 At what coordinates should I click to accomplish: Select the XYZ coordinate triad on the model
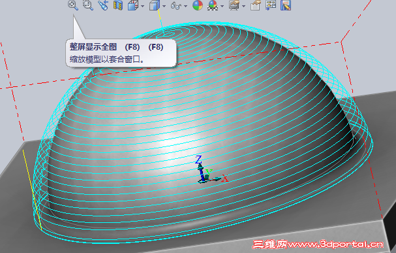(x=211, y=169)
